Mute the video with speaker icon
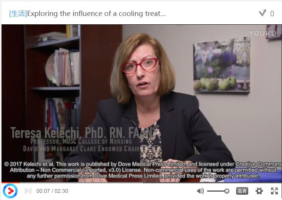 coord(201,191)
